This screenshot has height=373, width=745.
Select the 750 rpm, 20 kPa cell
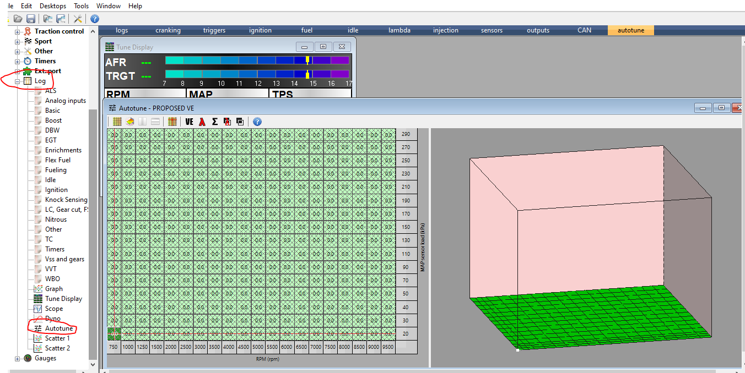click(114, 334)
